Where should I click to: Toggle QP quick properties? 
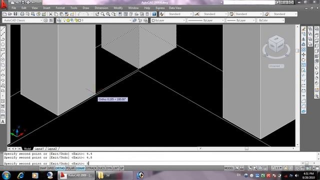coord(121,168)
